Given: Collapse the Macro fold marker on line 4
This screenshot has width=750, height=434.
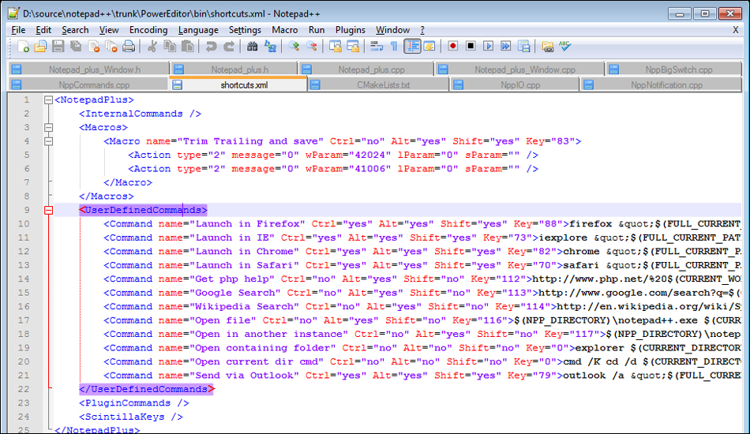Looking at the screenshot, I should (x=48, y=141).
